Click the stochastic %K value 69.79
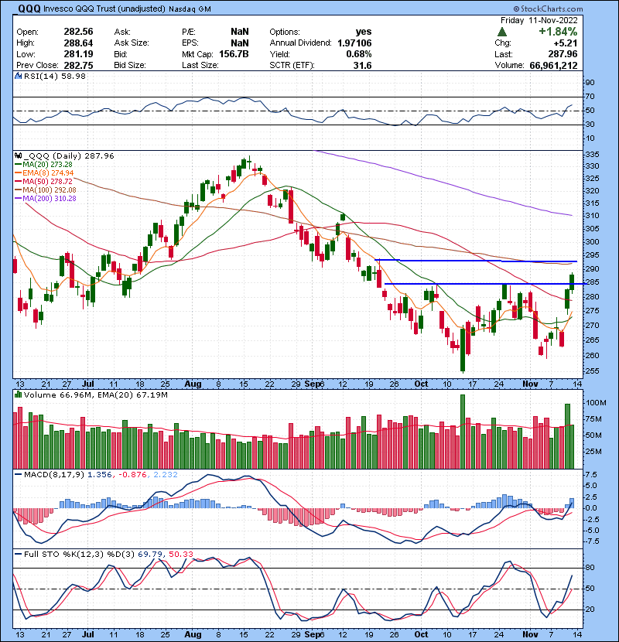The image size is (619, 642). coord(150,554)
